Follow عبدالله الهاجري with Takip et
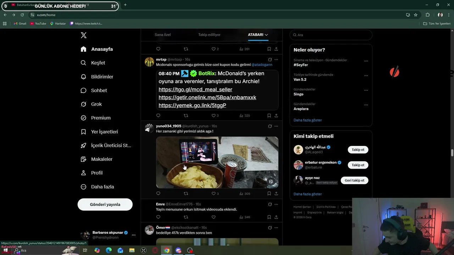 pyautogui.click(x=358, y=150)
